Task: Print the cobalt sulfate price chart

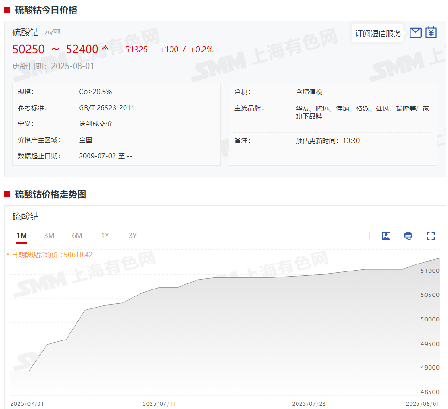Action: (408, 236)
